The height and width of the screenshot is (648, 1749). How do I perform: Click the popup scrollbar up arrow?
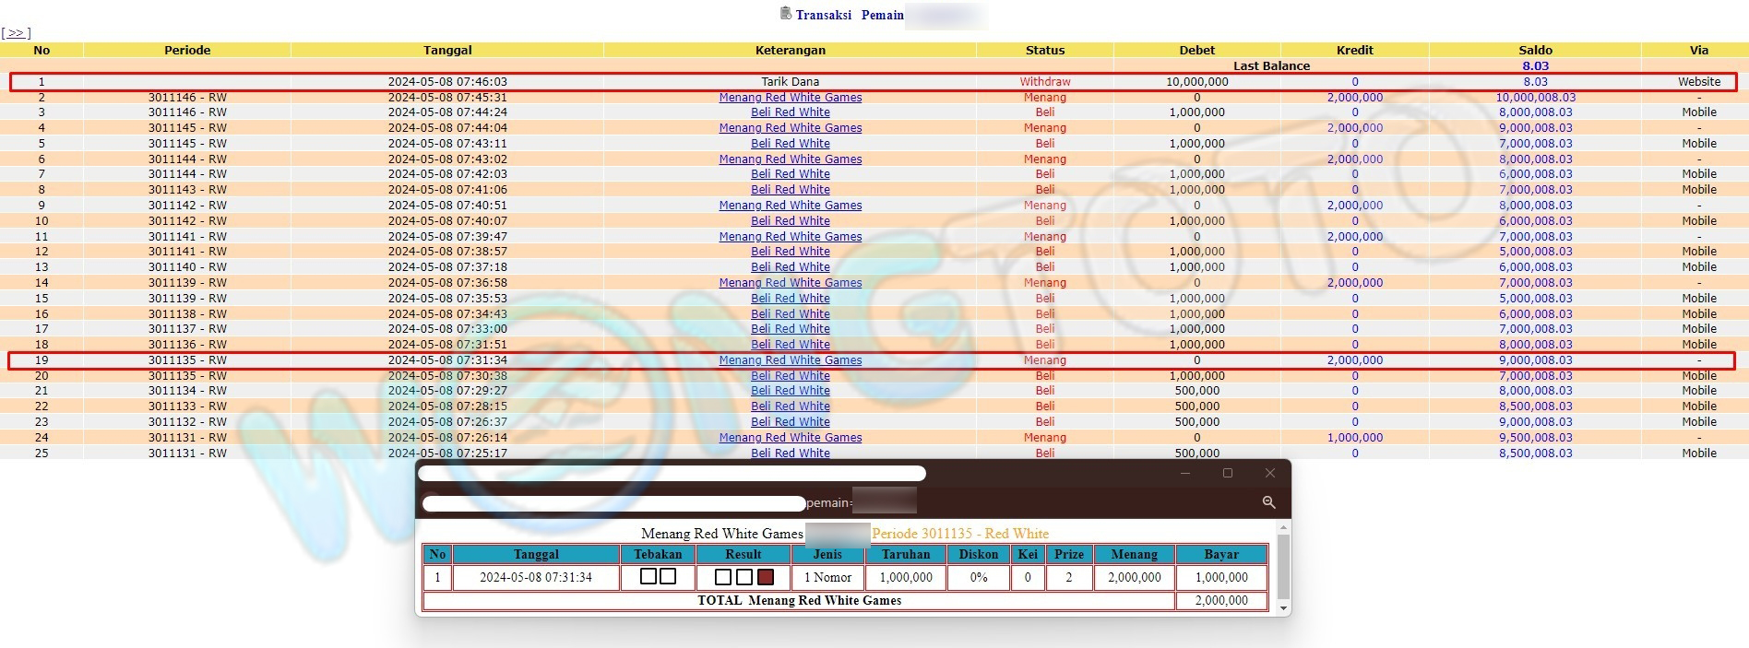1282,528
